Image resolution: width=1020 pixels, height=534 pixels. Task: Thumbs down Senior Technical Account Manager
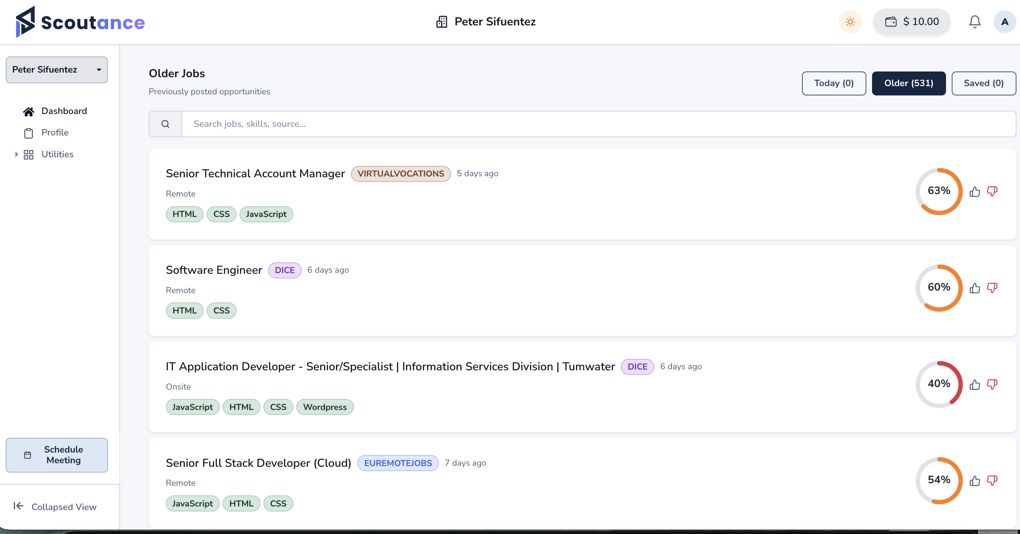(992, 192)
